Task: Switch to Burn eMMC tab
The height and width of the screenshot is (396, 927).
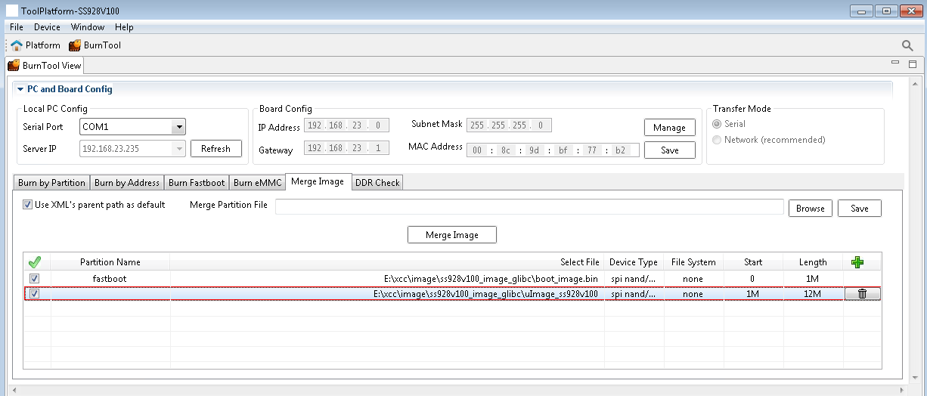Action: coord(257,182)
